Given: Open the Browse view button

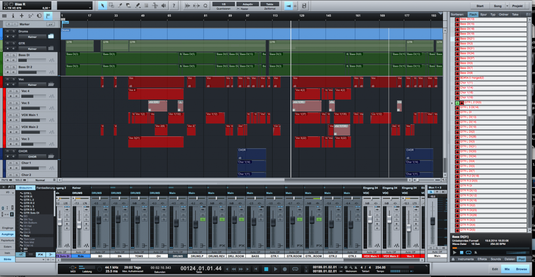Looking at the screenshot, I should [x=521, y=269].
